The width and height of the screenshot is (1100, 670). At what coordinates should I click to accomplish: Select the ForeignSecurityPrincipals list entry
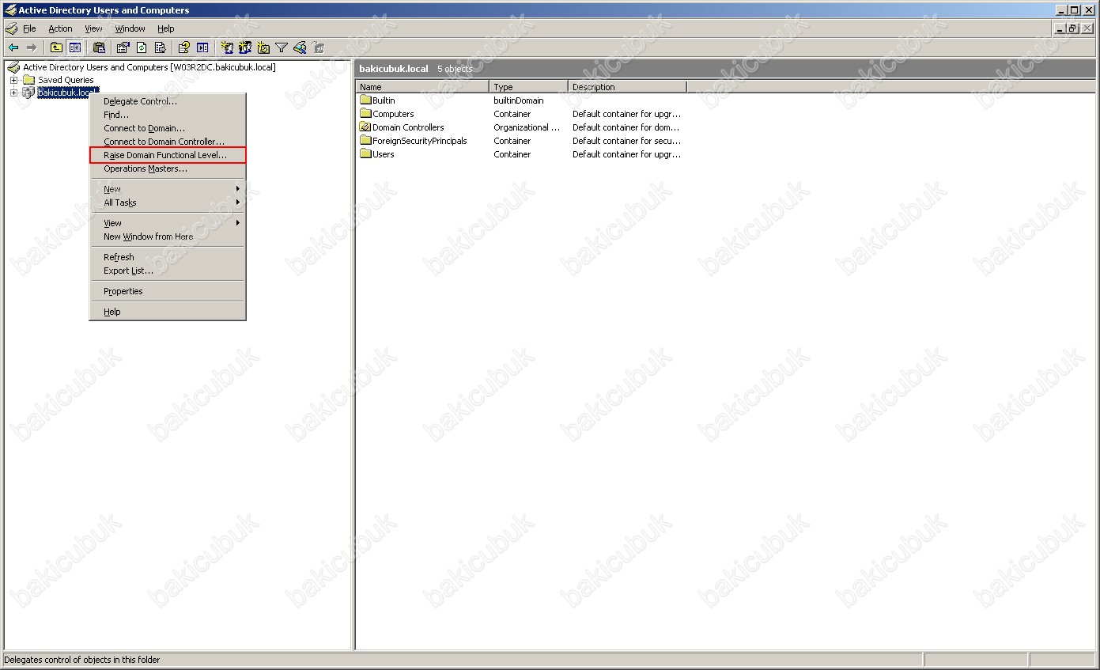[420, 141]
